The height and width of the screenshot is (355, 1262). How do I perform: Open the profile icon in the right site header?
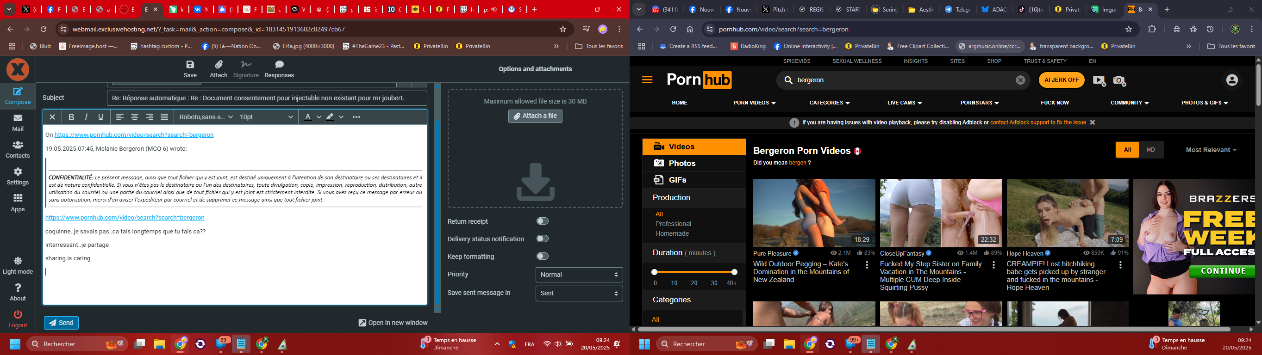coord(1232,80)
